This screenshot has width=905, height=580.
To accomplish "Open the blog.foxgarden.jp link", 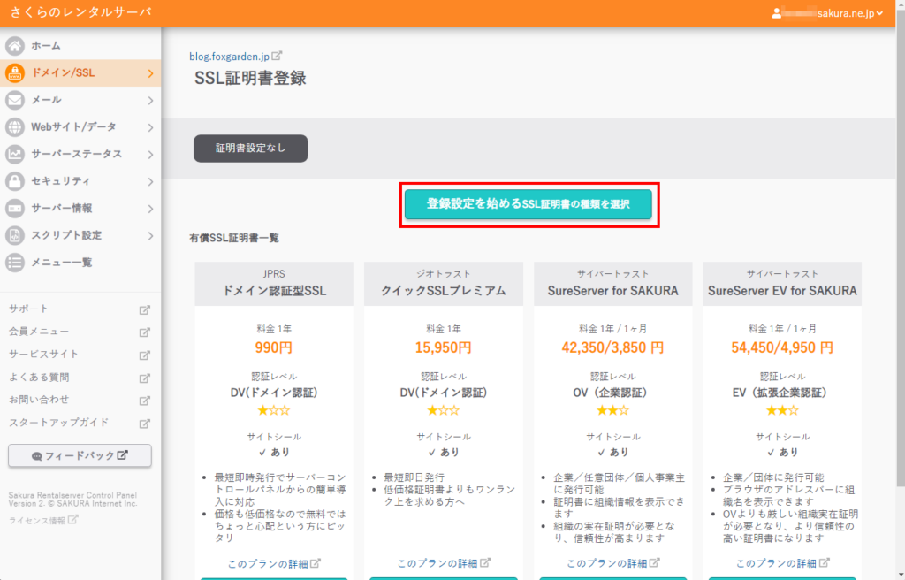I will pos(229,57).
